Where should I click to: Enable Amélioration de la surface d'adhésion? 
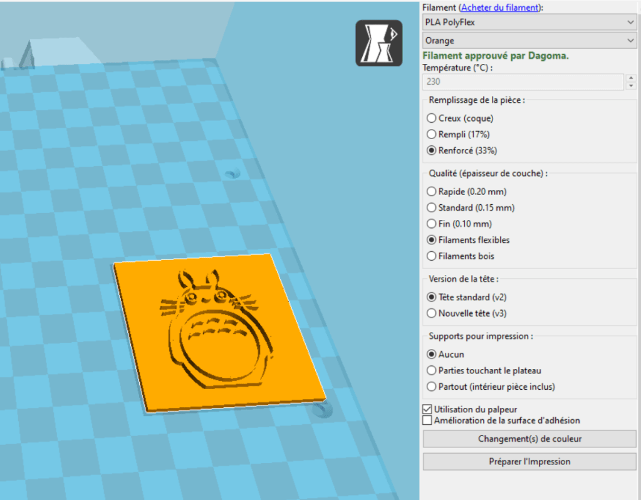tap(428, 420)
